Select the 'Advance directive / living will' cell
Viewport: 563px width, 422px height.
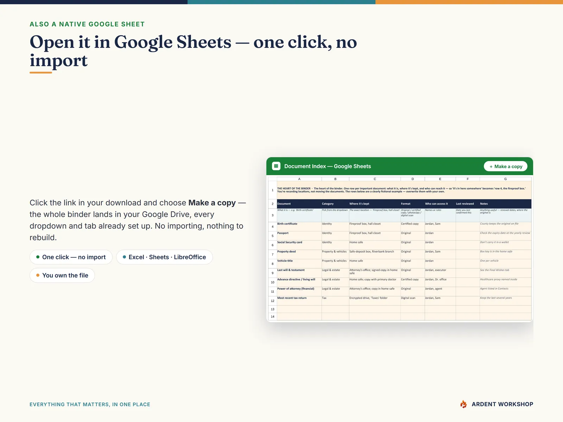click(299, 282)
